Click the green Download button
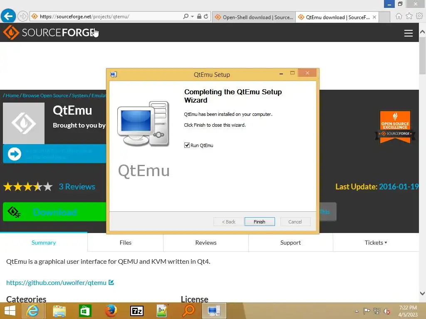 tap(54, 211)
